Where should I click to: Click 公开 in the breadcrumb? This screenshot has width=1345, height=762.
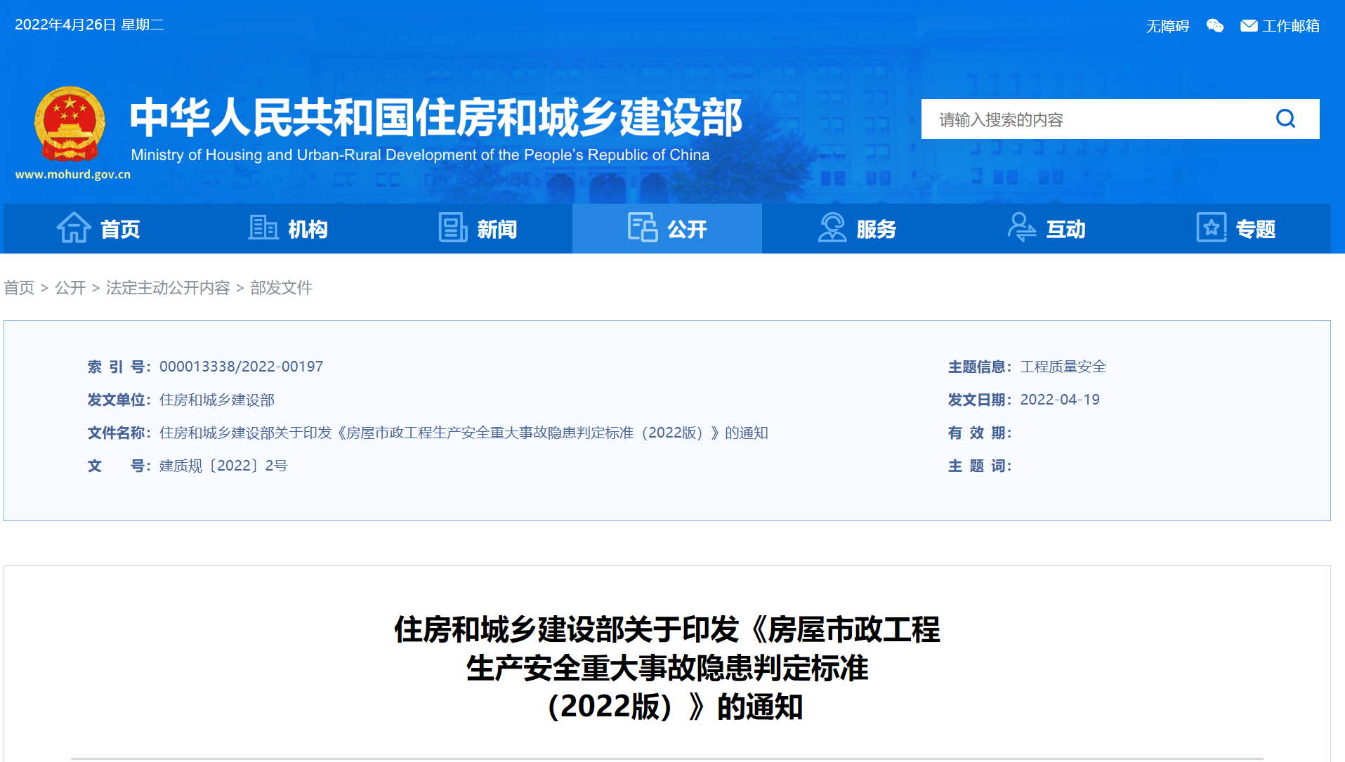pyautogui.click(x=70, y=288)
